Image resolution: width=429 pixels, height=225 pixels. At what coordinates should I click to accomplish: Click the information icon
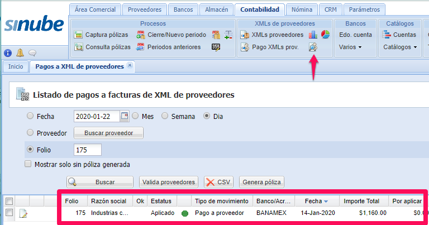[8, 53]
